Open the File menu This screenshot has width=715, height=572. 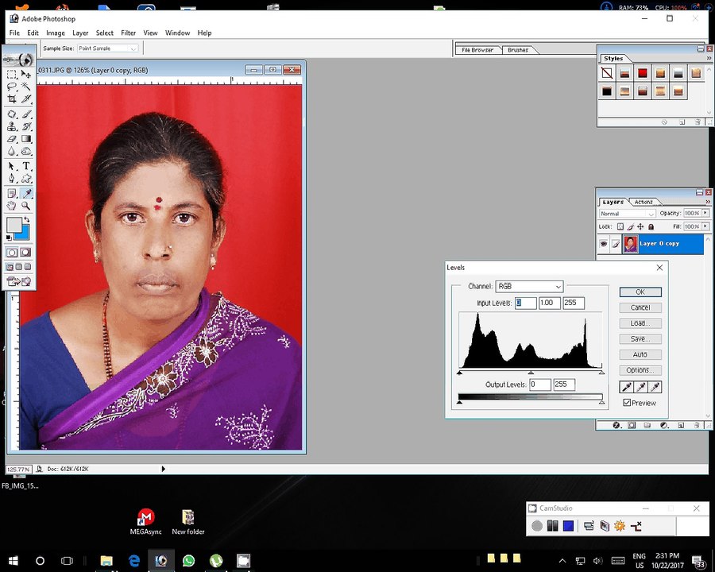pyautogui.click(x=14, y=33)
